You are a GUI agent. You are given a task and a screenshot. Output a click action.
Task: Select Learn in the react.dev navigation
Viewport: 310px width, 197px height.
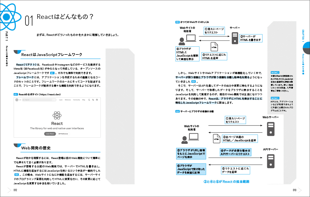pyautogui.click(x=61, y=100)
